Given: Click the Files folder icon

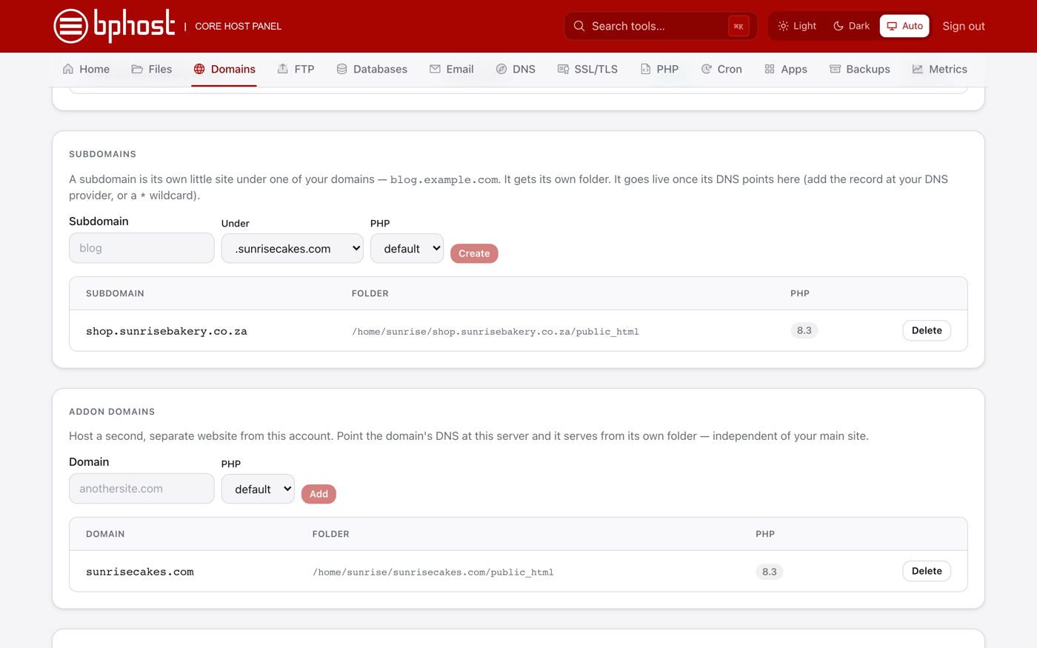Looking at the screenshot, I should point(137,69).
